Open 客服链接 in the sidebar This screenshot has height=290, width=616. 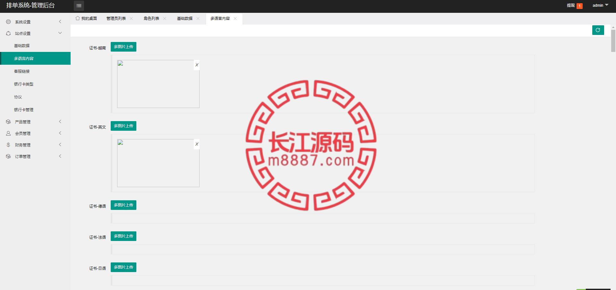[35, 71]
